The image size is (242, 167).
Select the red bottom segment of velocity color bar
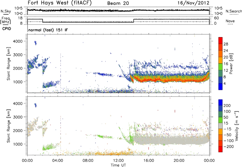pyautogui.click(x=221, y=149)
